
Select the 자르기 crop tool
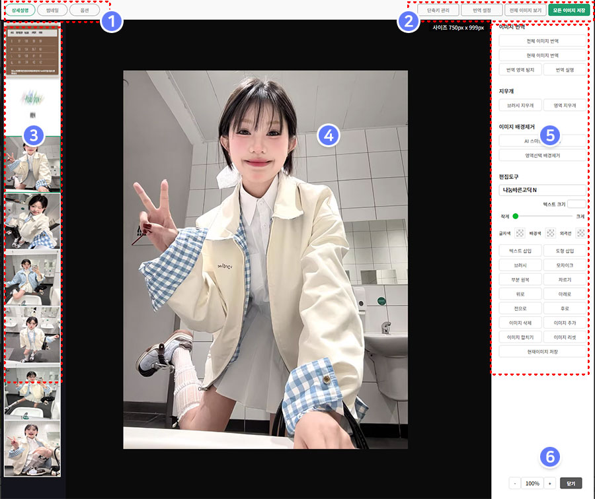pyautogui.click(x=565, y=279)
